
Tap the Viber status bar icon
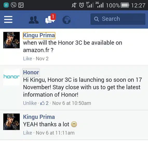coord(14,5)
